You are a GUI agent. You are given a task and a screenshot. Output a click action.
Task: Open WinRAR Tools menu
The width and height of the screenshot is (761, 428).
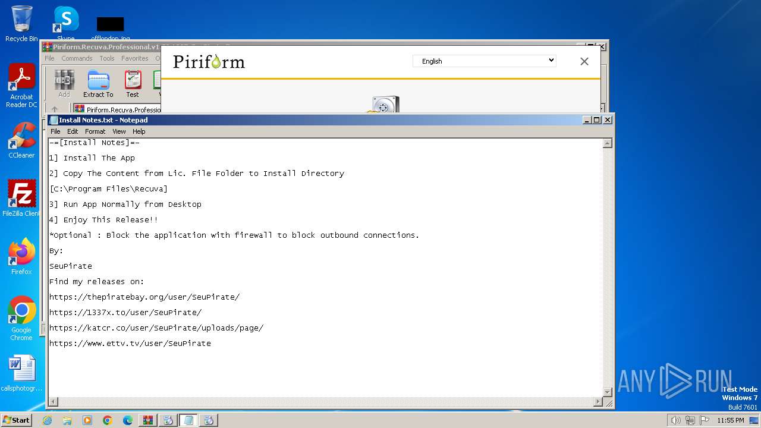107,58
